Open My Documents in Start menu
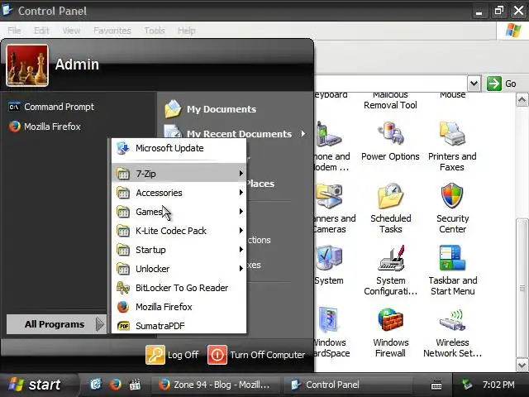This screenshot has width=529, height=397. 210,109
